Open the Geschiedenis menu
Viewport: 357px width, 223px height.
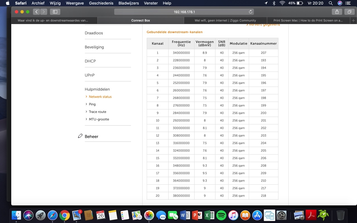[x=101, y=3]
